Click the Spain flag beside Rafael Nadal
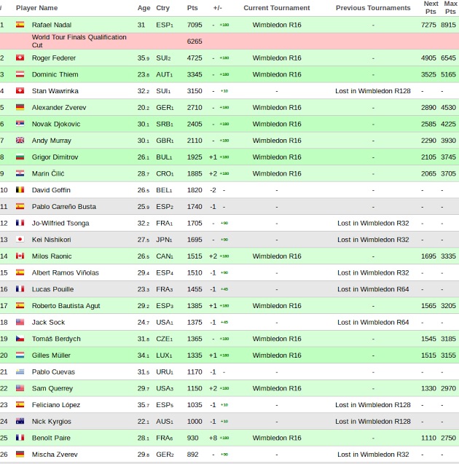Image resolution: width=459 pixels, height=464 pixels. 20,25
